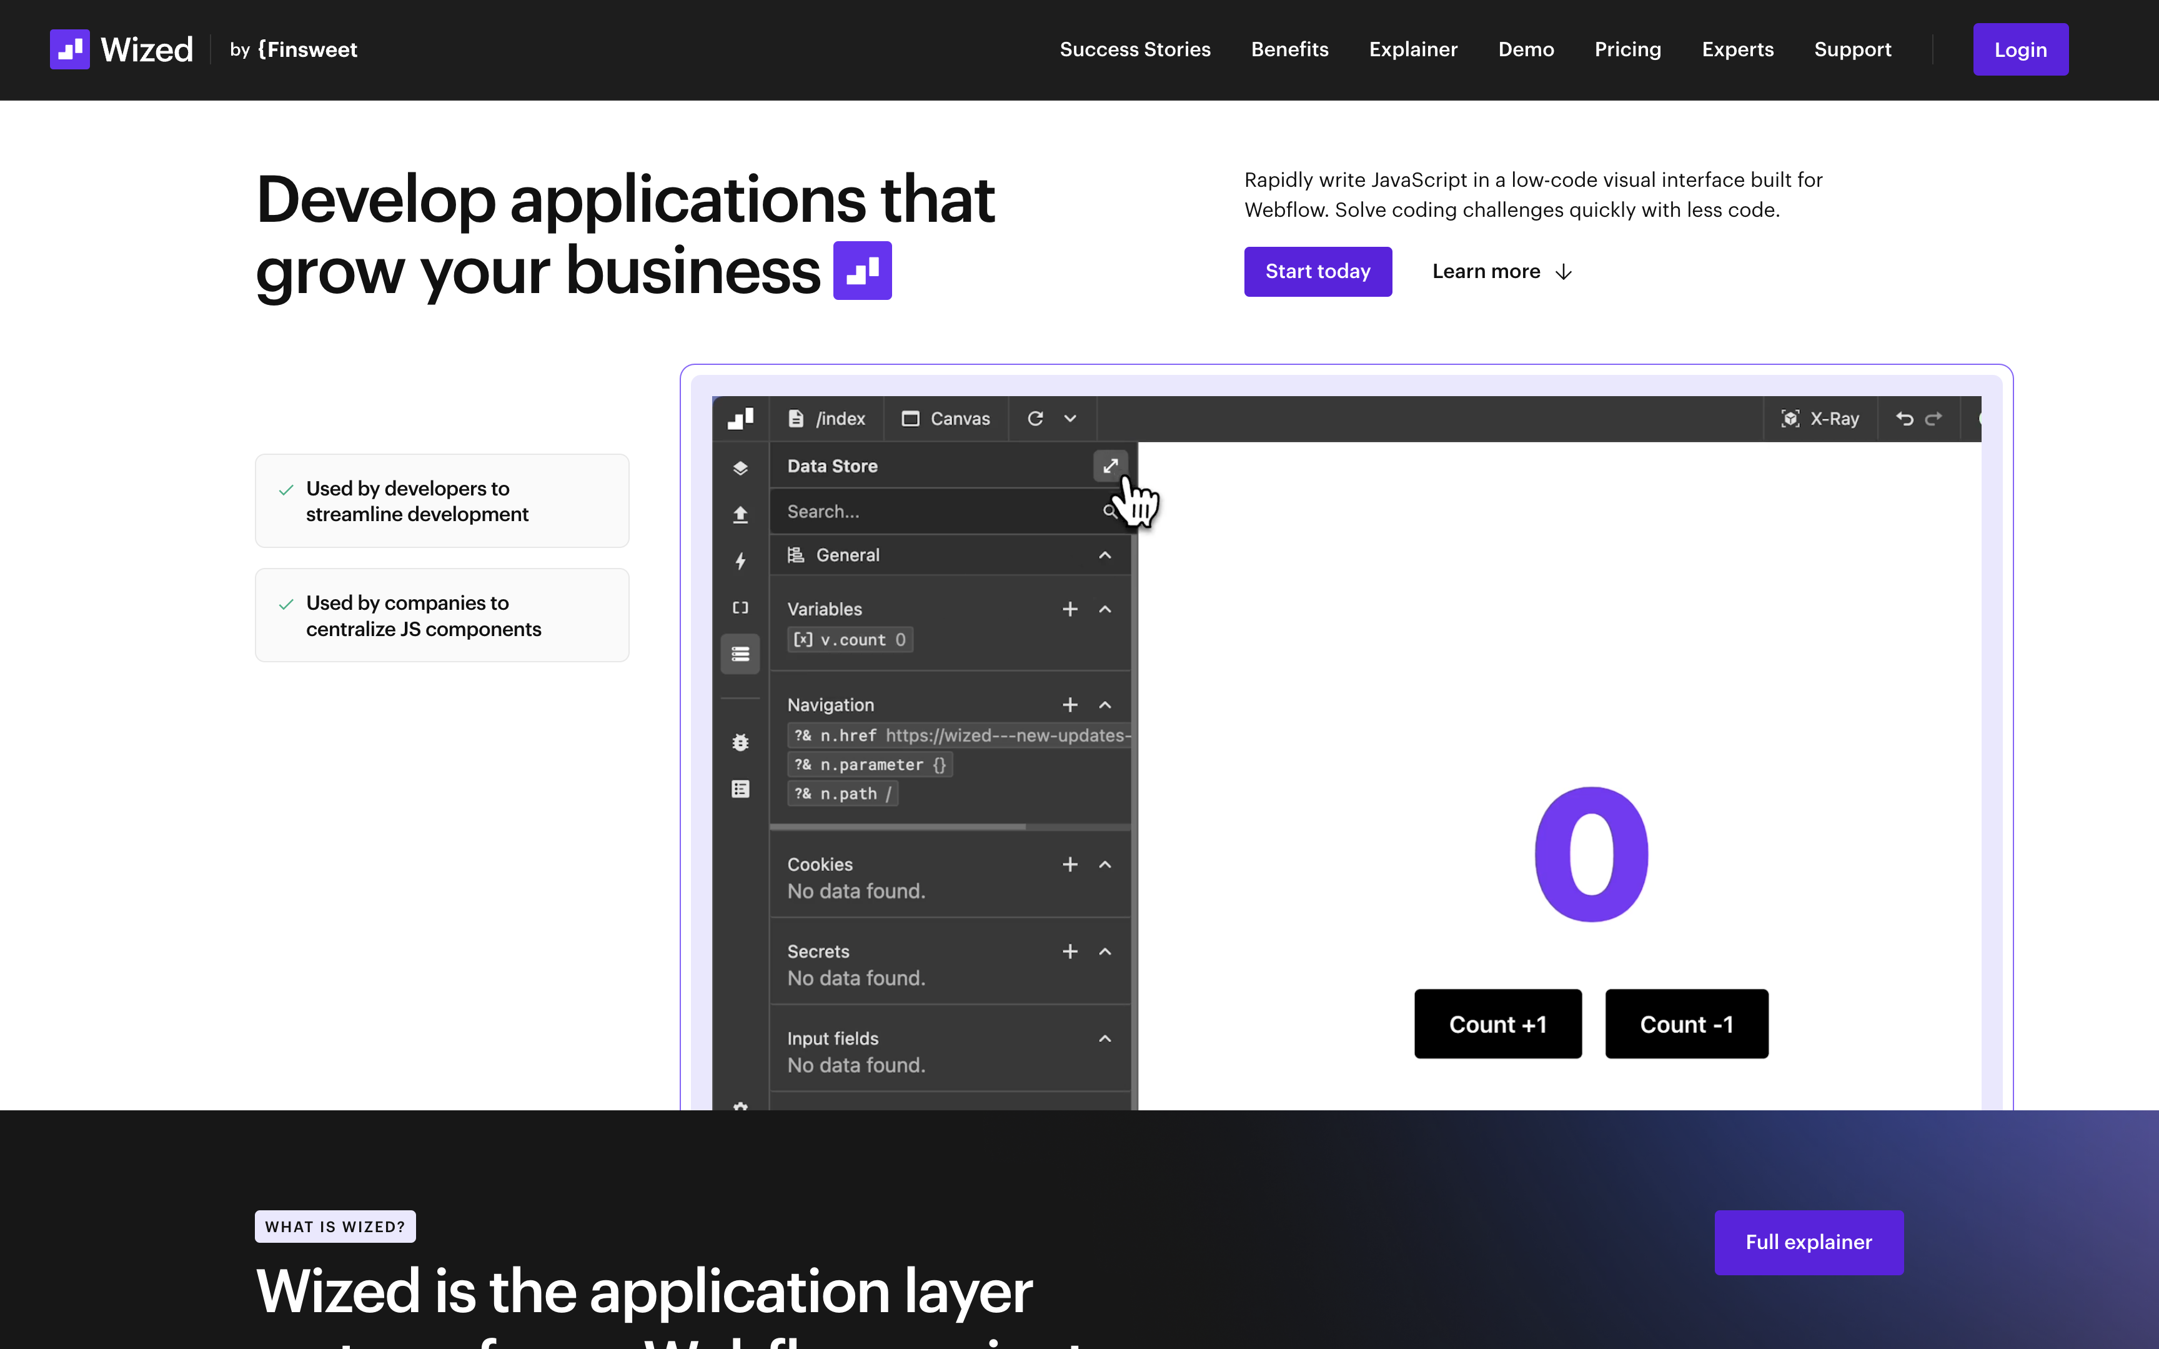Viewport: 2159px width, 1349px height.
Task: Open Demo from the navigation
Action: [1526, 49]
